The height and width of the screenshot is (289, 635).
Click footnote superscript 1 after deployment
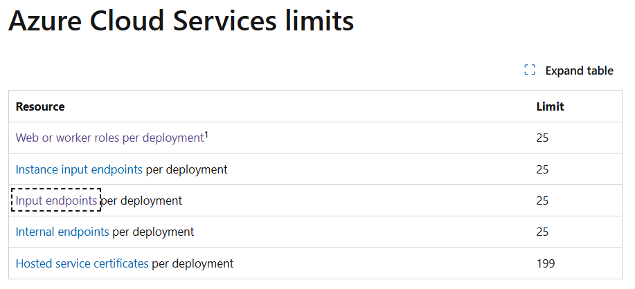(206, 135)
